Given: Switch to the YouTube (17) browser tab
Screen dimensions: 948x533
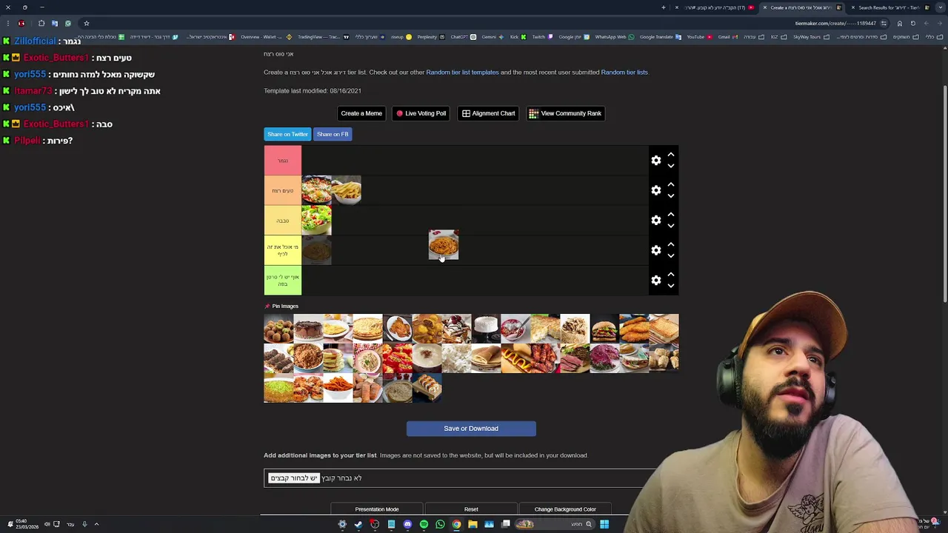Looking at the screenshot, I should click(x=714, y=7).
